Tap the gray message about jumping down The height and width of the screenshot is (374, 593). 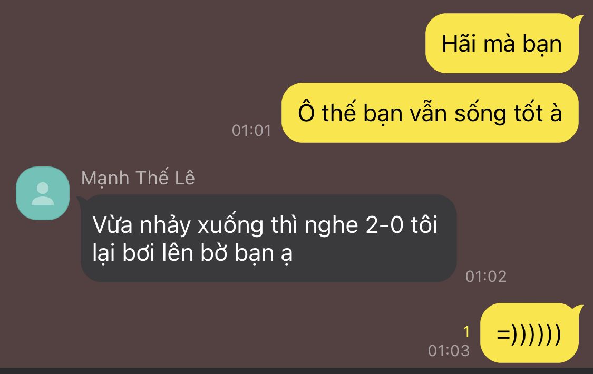point(268,238)
